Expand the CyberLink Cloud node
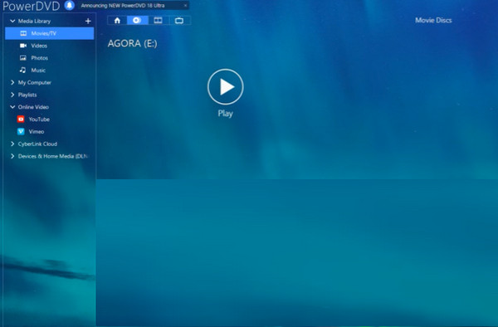Screen dimensions: 498x327 pos(12,144)
